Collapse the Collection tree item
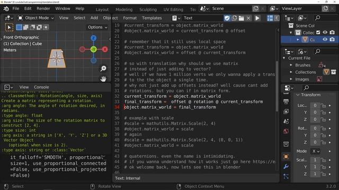 click(x=291, y=33)
